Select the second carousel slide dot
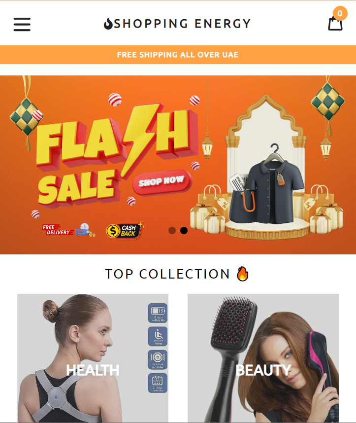The image size is (356, 423). (x=184, y=230)
